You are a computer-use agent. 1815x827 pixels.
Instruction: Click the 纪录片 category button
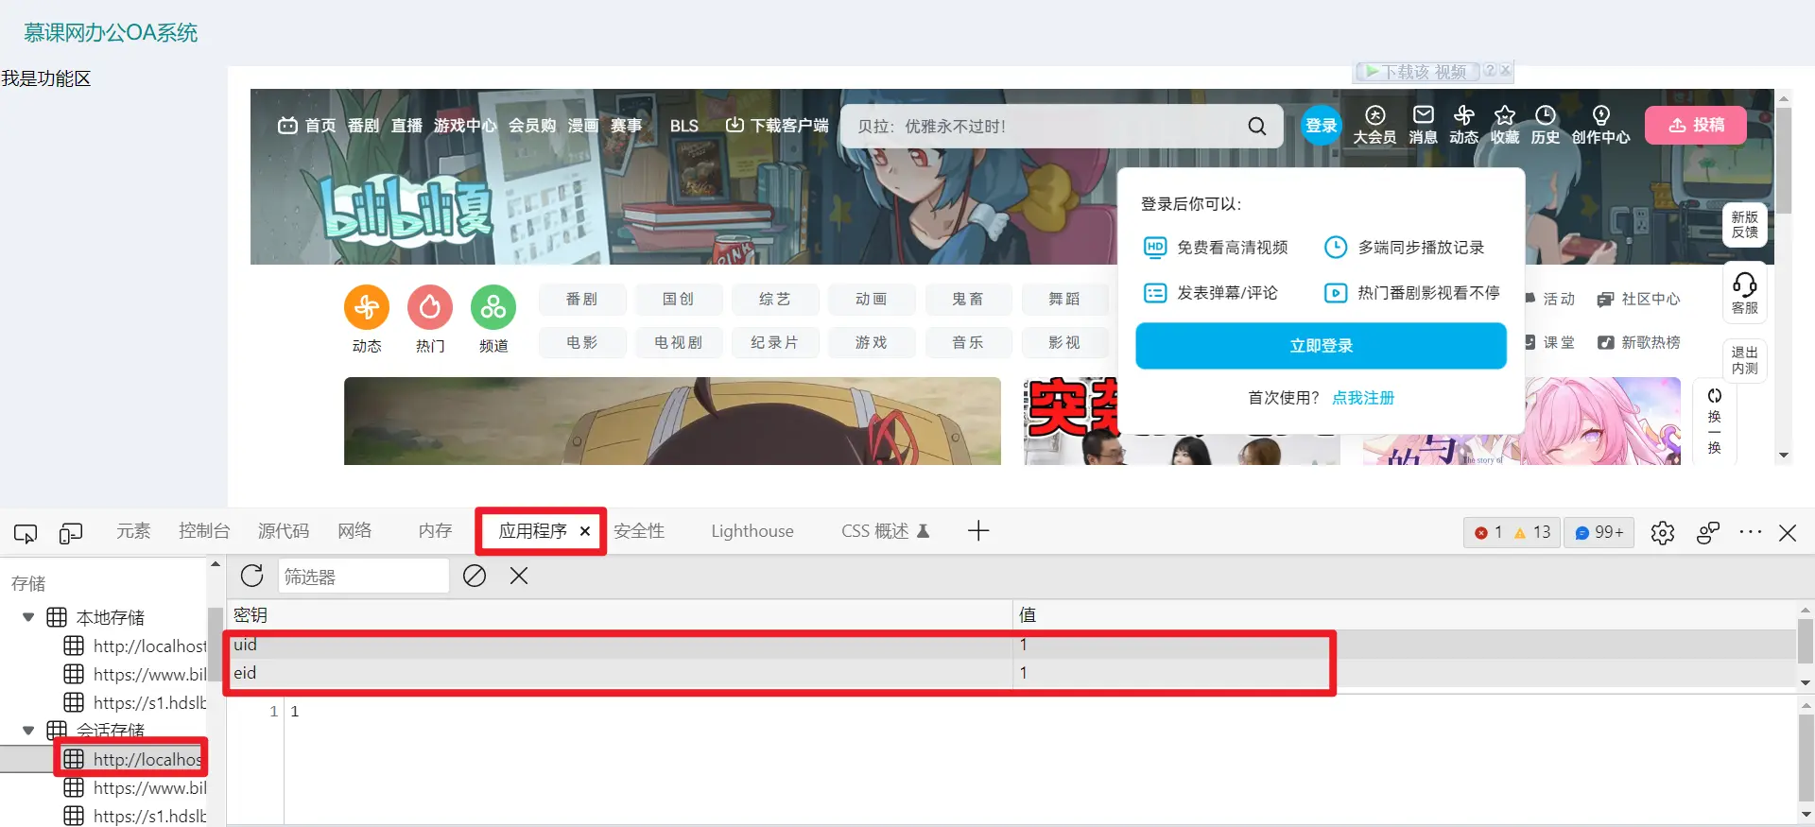[775, 343]
